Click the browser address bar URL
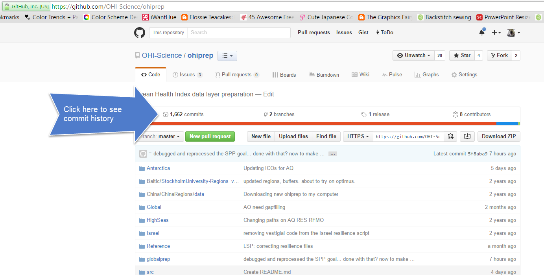The image size is (544, 275). [x=108, y=7]
